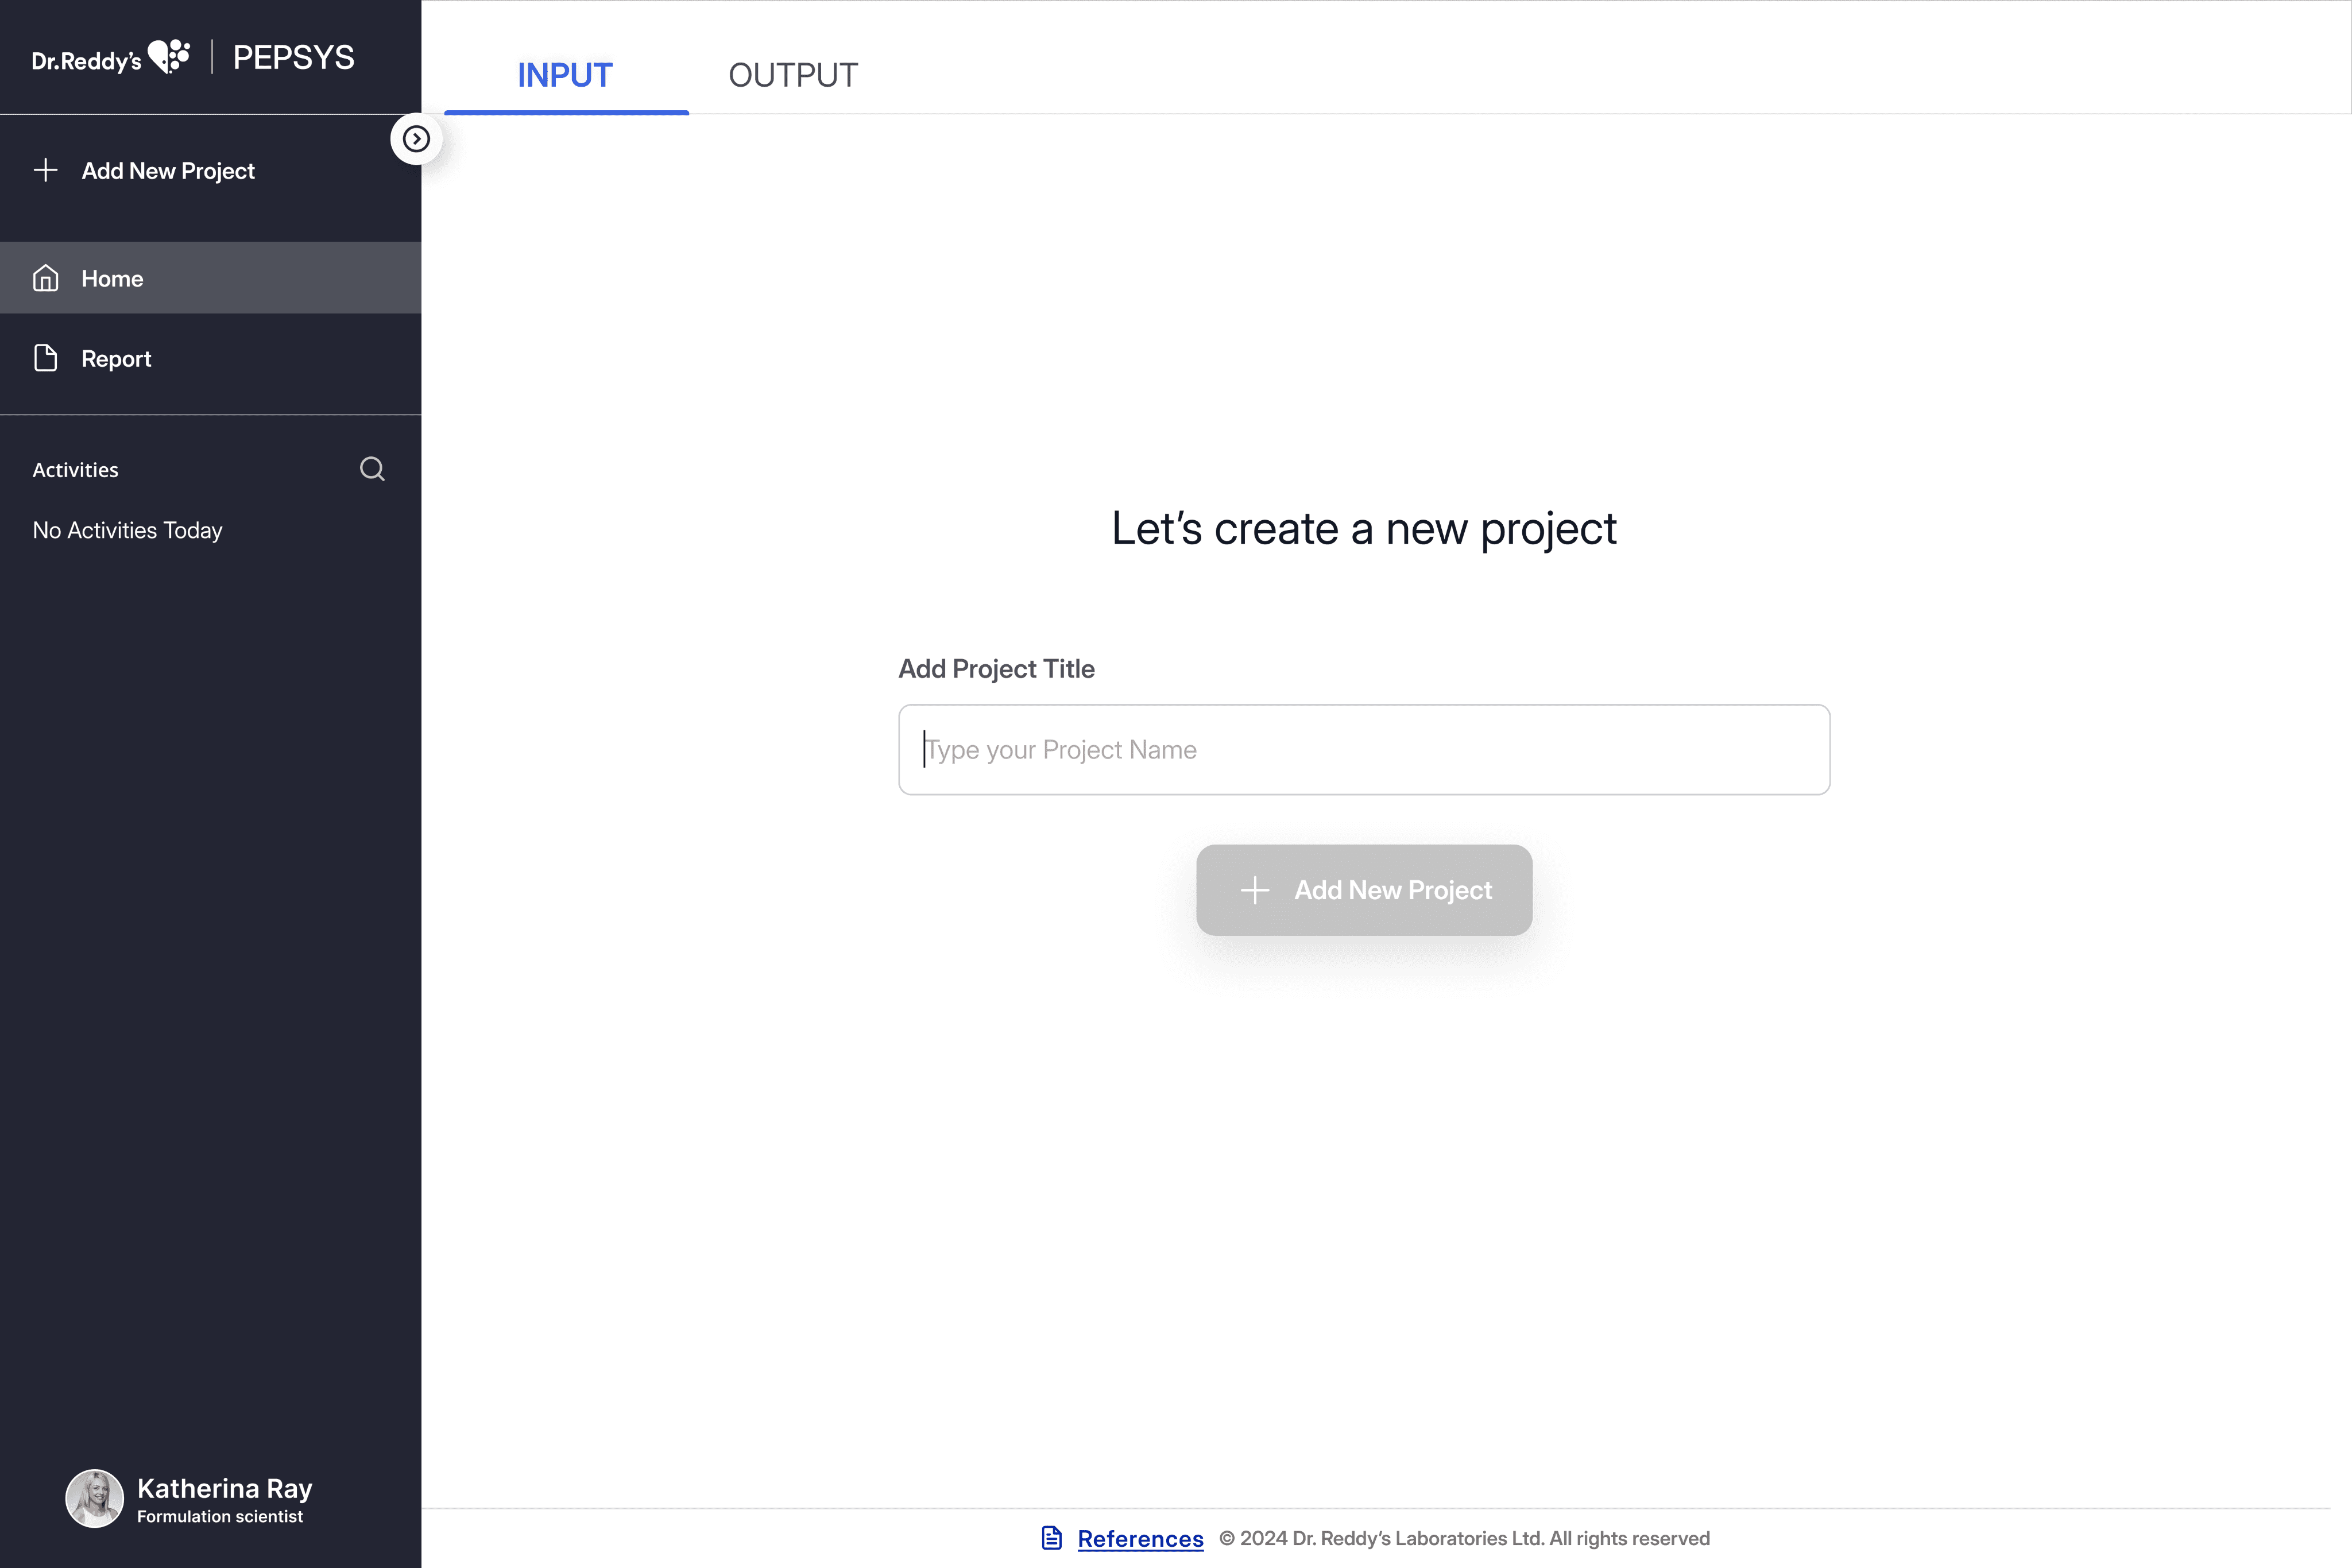
Task: Click the Report document icon
Action: [x=46, y=358]
